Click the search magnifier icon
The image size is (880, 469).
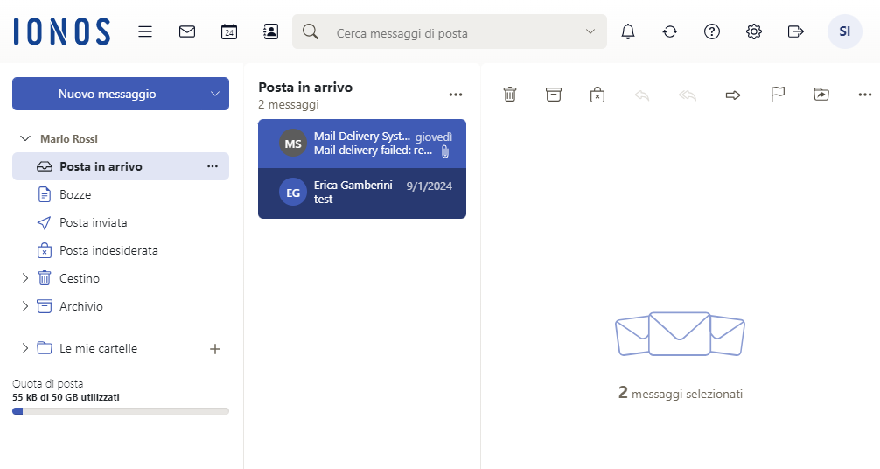coord(311,31)
